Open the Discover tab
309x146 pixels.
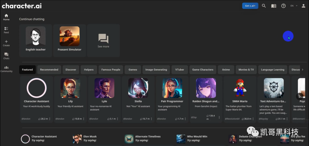pyautogui.click(x=71, y=70)
